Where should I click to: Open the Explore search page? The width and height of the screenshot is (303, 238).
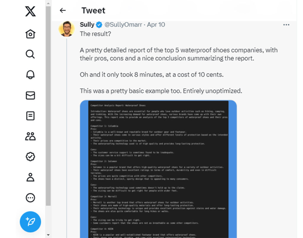pos(30,54)
